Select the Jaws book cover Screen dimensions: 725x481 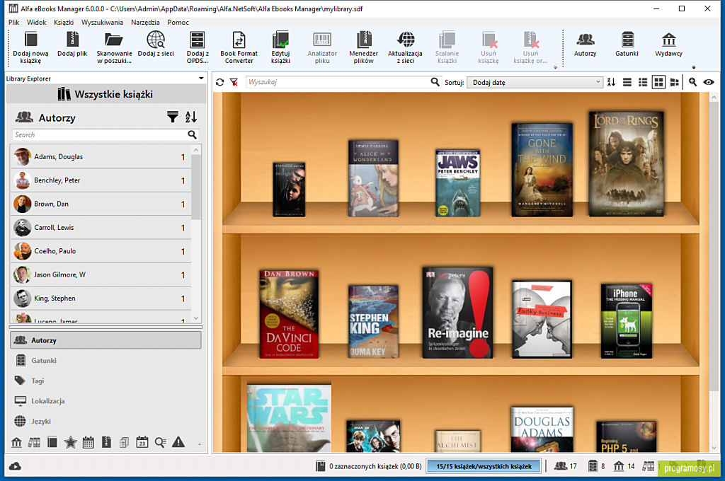(458, 183)
